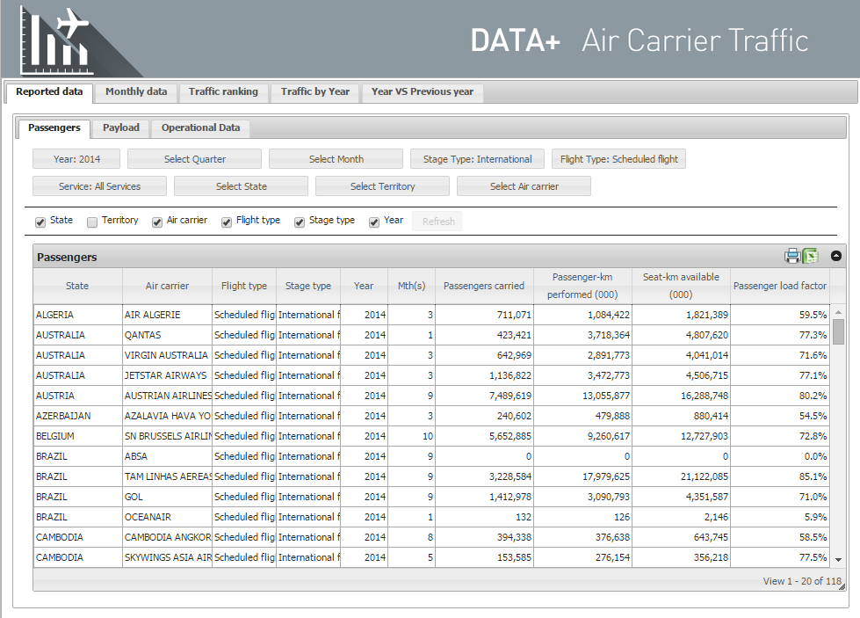Select the JETSTAR AIRWAYS cell
The height and width of the screenshot is (618, 860).
pyautogui.click(x=167, y=376)
